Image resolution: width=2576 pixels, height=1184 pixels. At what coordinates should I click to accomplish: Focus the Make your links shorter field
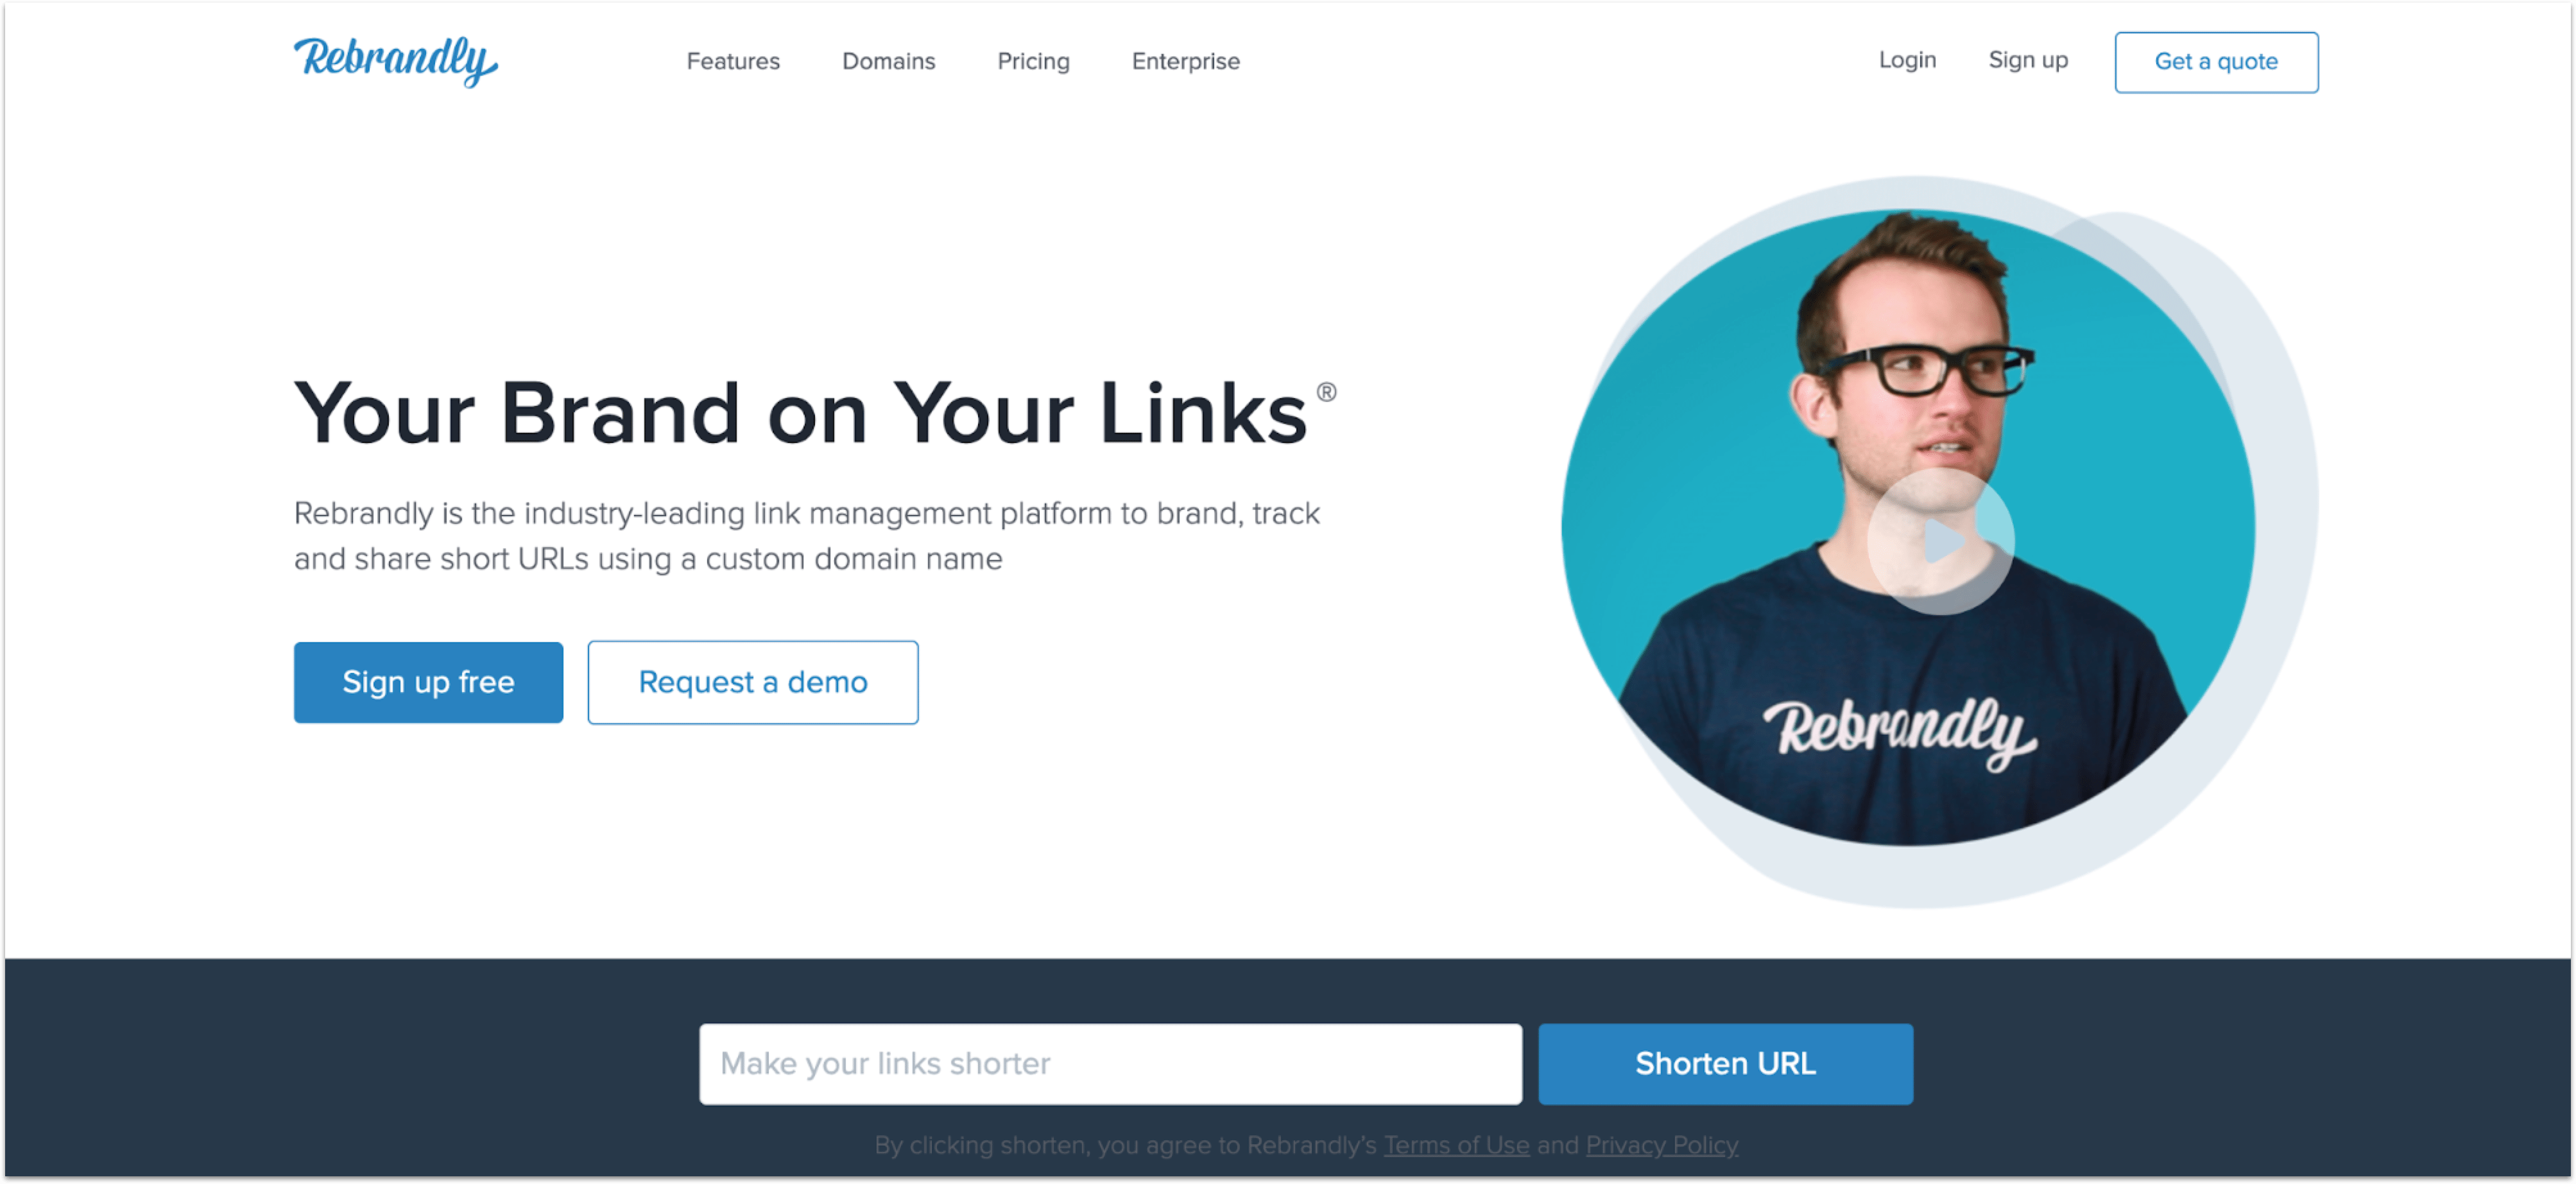1110,1063
